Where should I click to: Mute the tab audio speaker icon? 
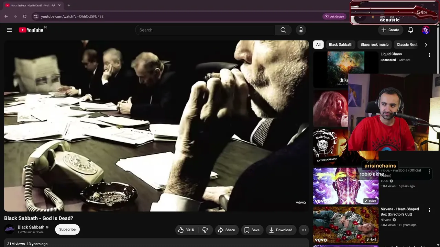pos(53,5)
